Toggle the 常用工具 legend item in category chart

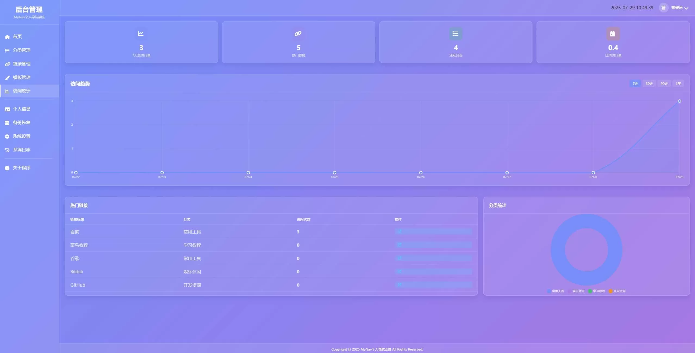[x=555, y=291]
